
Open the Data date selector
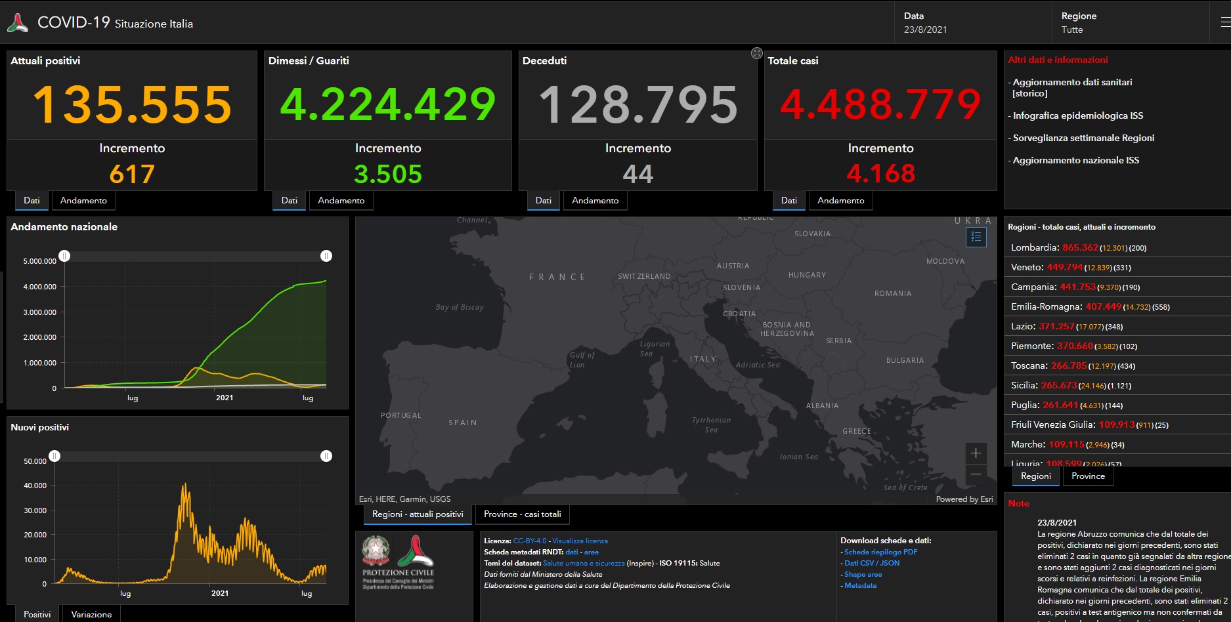coord(972,23)
